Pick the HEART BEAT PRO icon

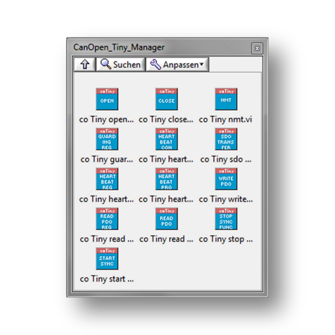pyautogui.click(x=166, y=178)
